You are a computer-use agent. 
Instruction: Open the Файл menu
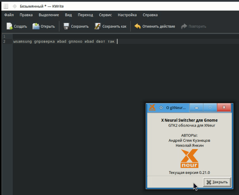tap(9, 15)
